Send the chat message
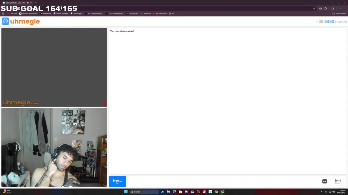The image size is (348, 195). point(338,181)
